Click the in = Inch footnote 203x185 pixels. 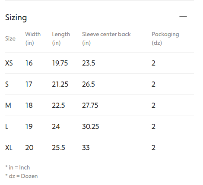(18, 168)
